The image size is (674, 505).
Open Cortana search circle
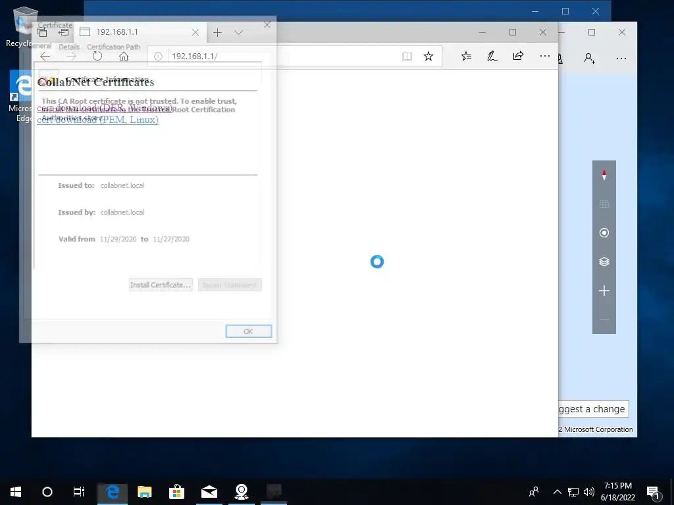47,492
